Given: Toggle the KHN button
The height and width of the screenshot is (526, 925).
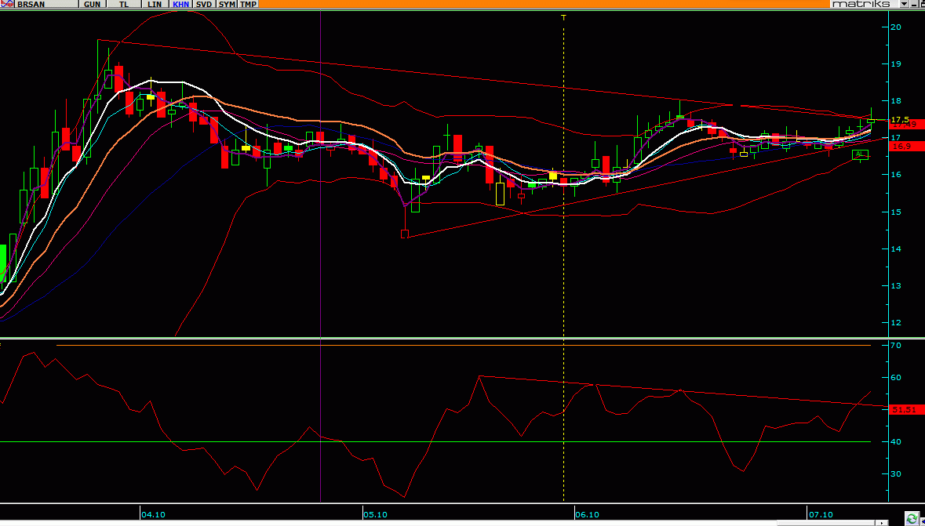Looking at the screenshot, I should pyautogui.click(x=181, y=4).
